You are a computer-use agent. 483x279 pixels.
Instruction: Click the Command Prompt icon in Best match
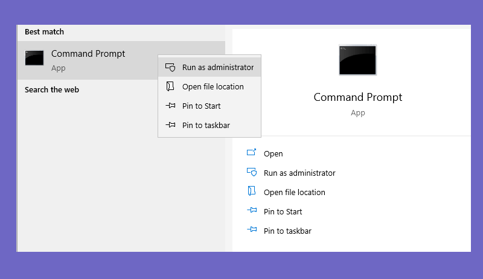coord(34,58)
